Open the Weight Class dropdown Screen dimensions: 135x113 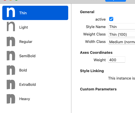click(122, 34)
